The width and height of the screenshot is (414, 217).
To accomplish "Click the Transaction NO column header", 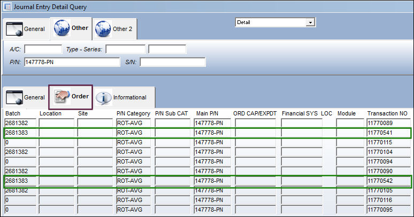I will pyautogui.click(x=387, y=113).
